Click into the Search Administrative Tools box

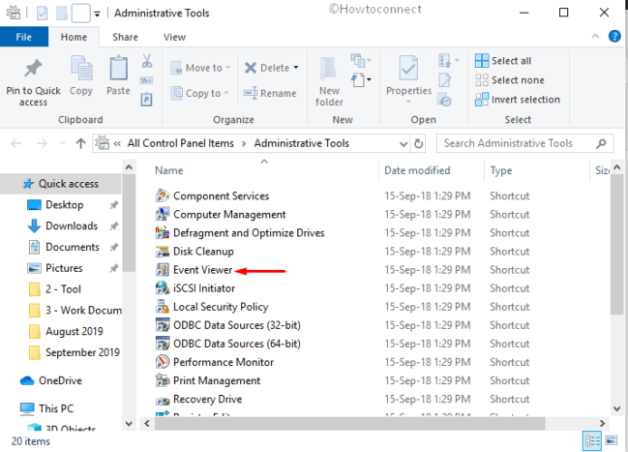tap(524, 143)
